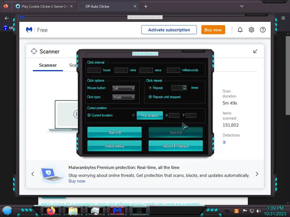The width and height of the screenshot is (290, 217).
Task: Follow the Buy now link in the promo banner
Action: pos(77,181)
